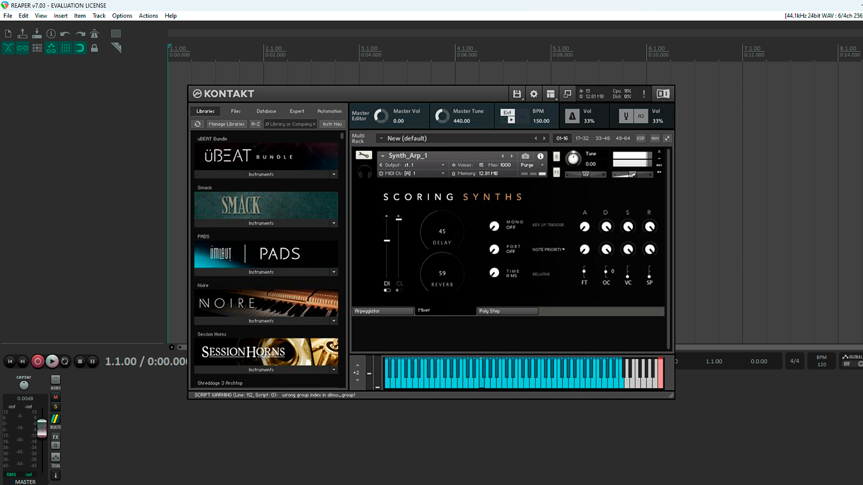Click the save project download-arrow icon
The width and height of the screenshot is (863, 485).
click(x=37, y=33)
